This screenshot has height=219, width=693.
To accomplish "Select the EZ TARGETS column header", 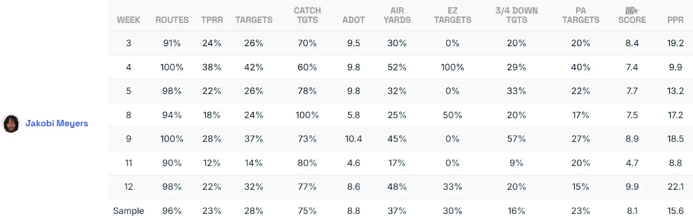I will click(x=452, y=15).
